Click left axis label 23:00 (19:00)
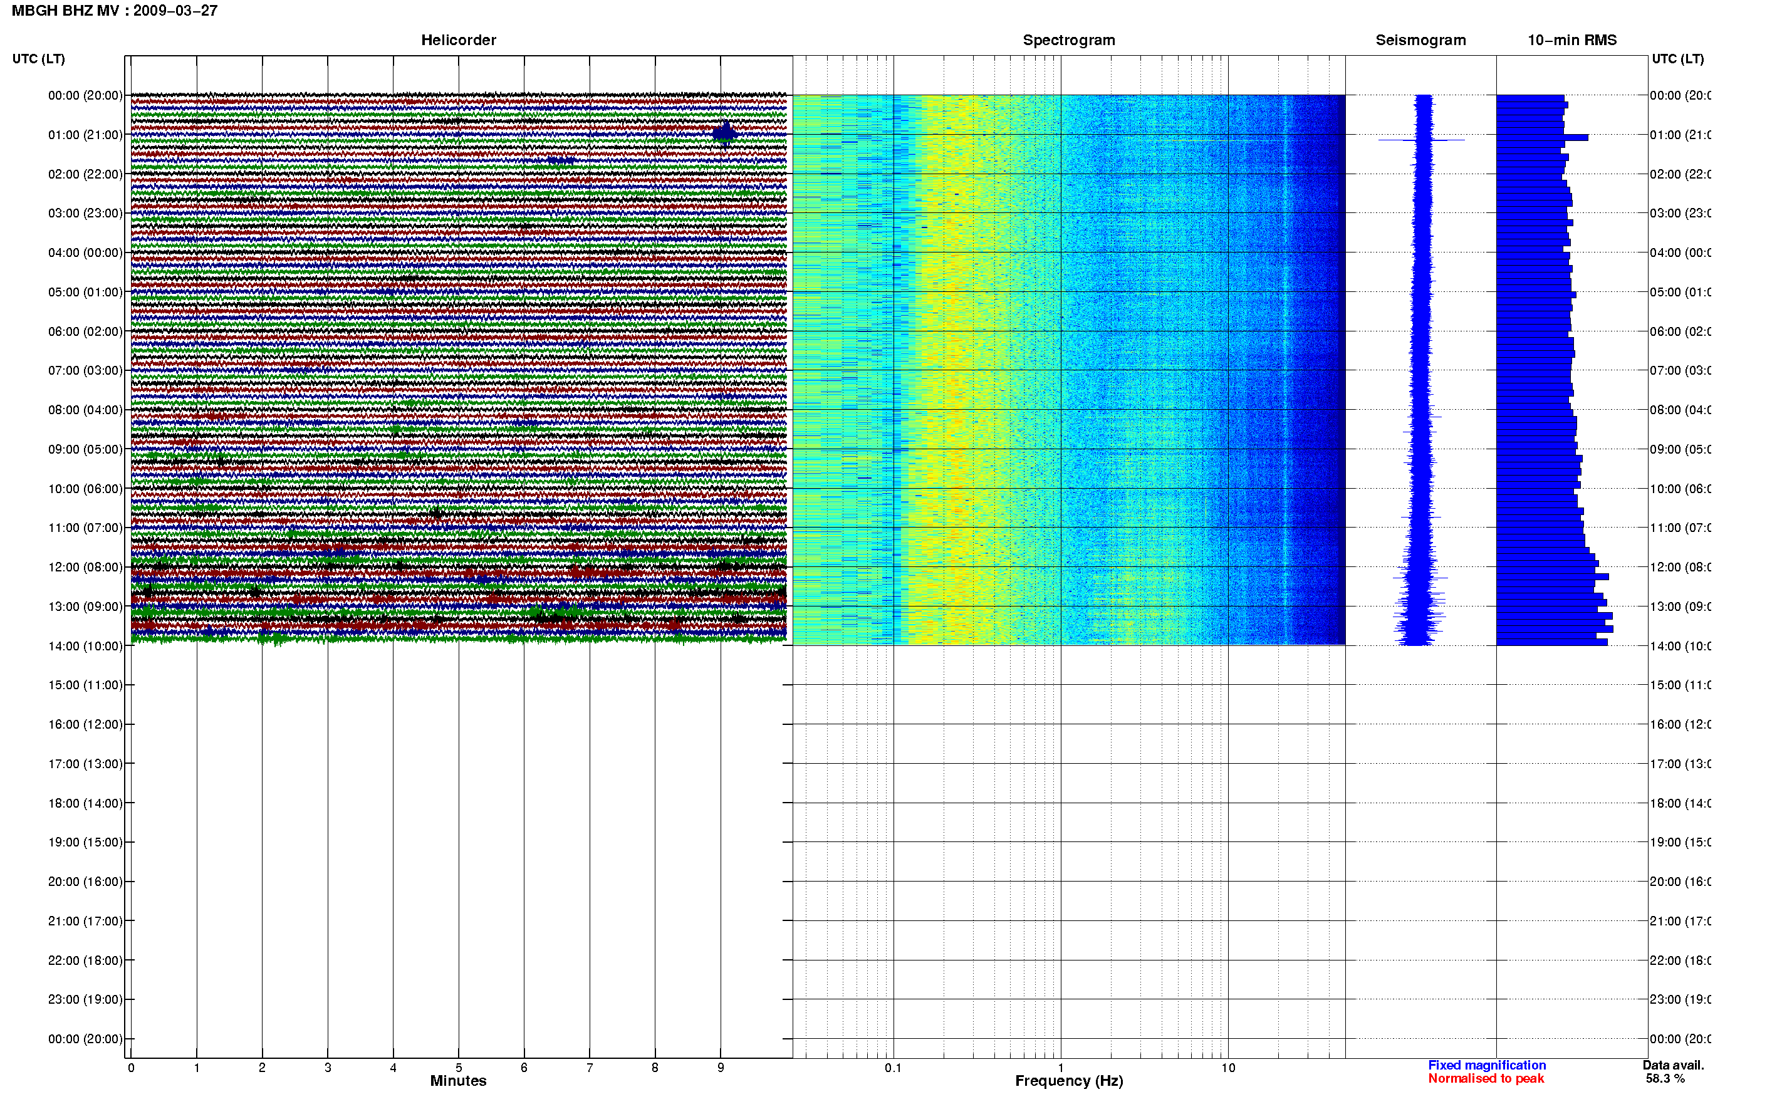 85,1000
